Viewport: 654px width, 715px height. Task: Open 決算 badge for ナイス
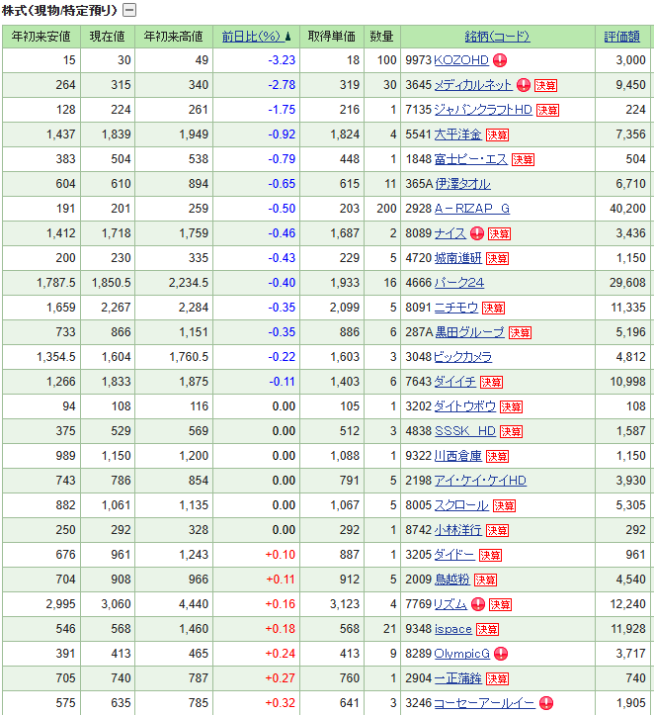coord(499,233)
